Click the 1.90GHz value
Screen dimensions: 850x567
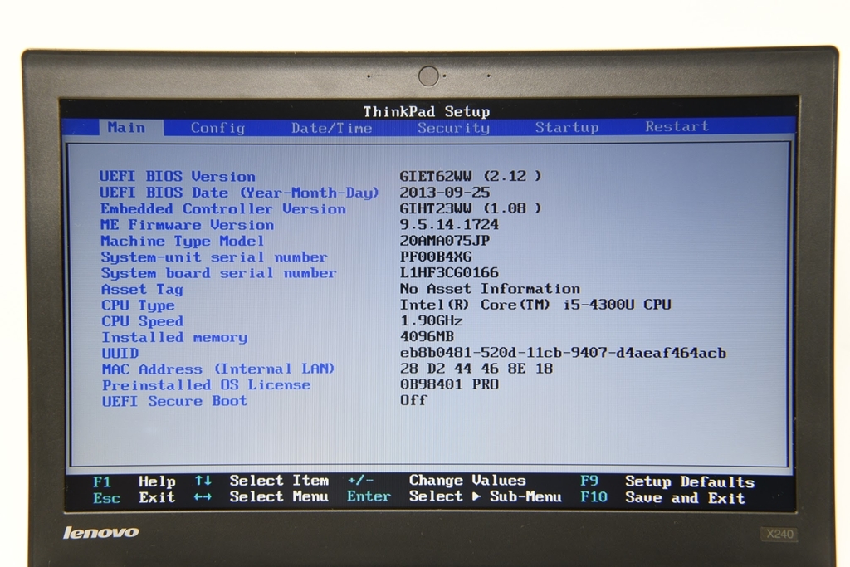pyautogui.click(x=431, y=321)
